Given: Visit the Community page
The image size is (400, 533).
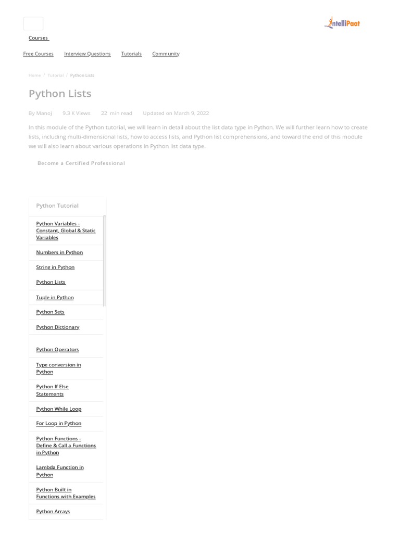Looking at the screenshot, I should tap(166, 54).
